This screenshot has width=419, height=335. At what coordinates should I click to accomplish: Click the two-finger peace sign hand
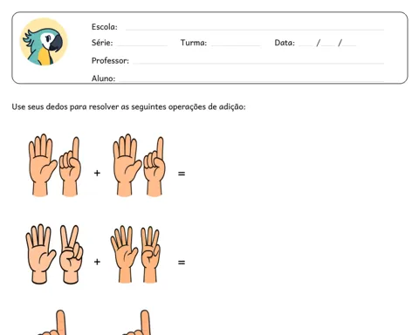71,254
